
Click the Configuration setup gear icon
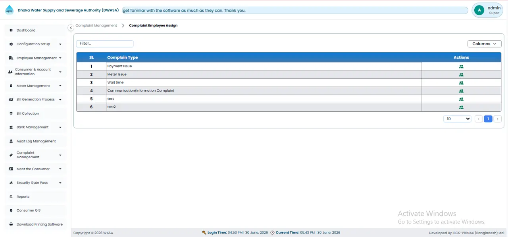(x=11, y=44)
